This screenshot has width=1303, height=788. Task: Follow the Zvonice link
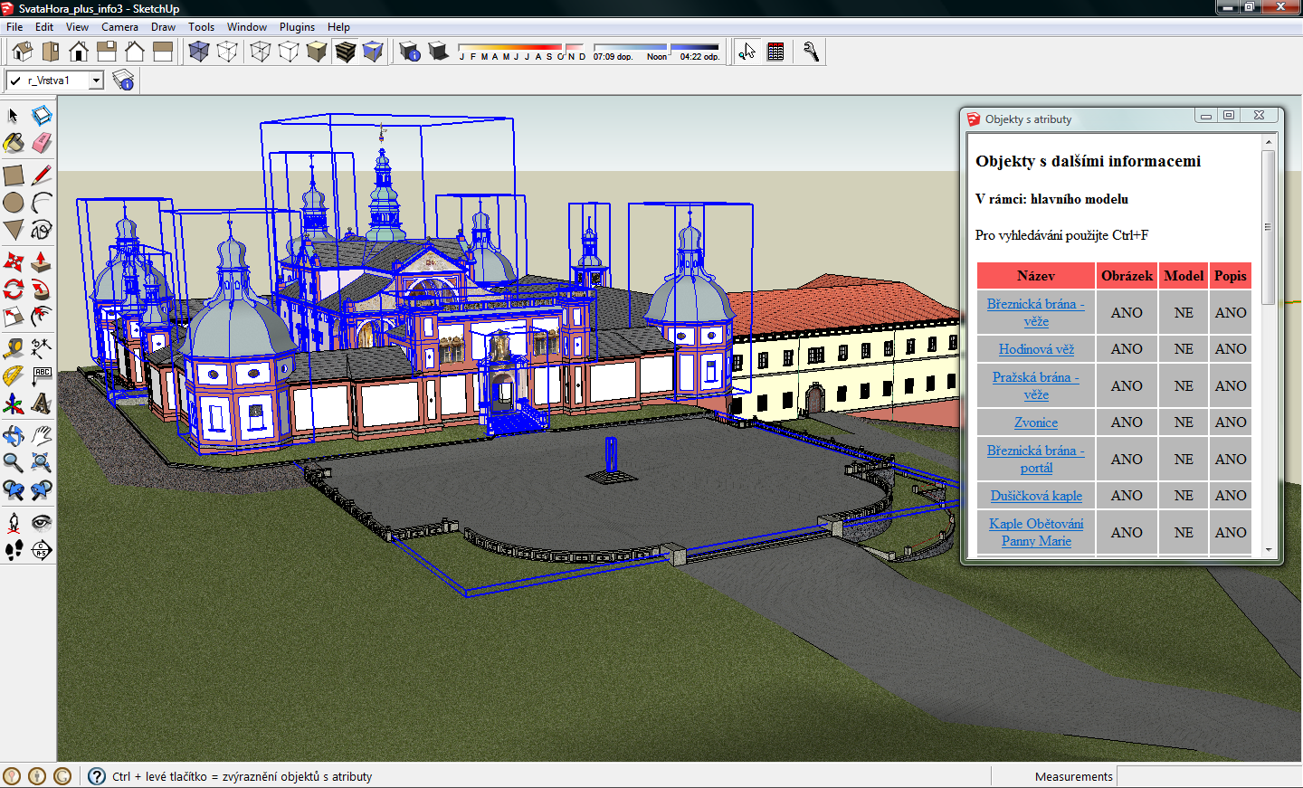pos(1036,422)
